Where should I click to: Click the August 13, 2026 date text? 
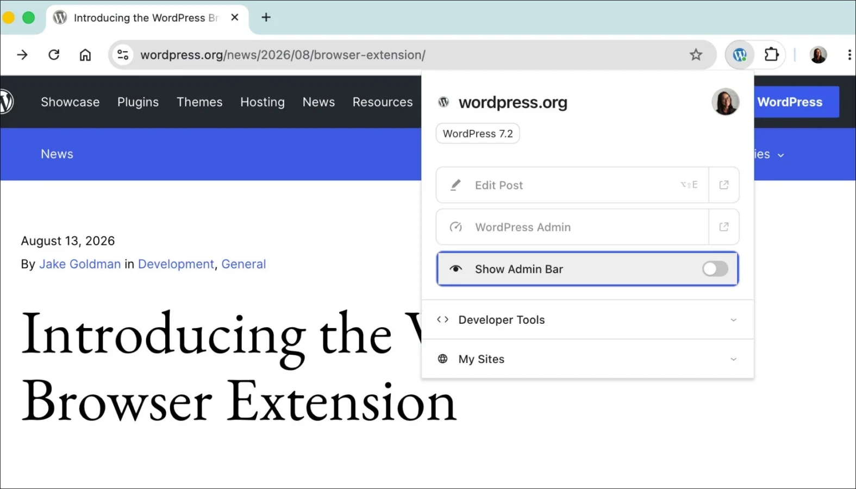(68, 241)
